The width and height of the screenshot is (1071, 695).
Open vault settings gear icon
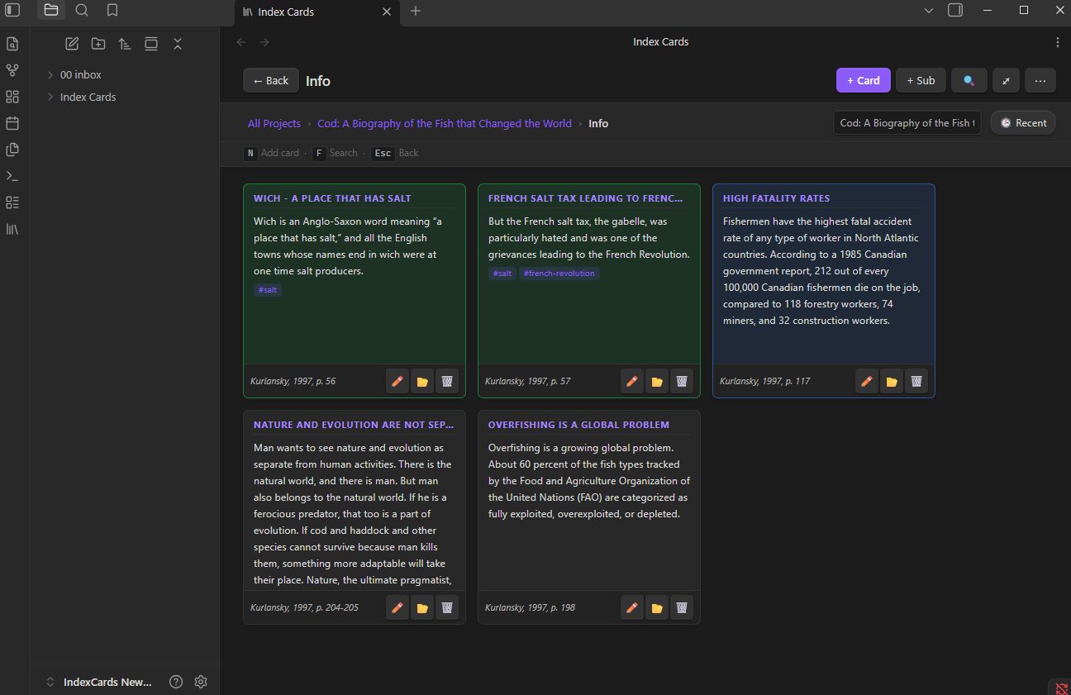click(201, 682)
